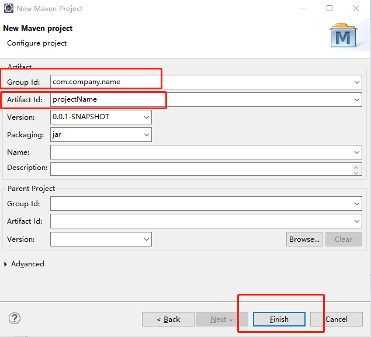Open the Packaging jar dropdown
The image size is (371, 337).
[x=147, y=134]
